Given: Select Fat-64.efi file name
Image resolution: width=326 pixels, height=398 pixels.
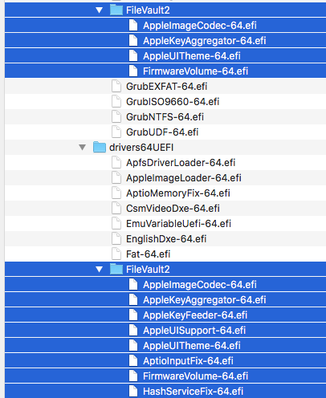Looking at the screenshot, I should click(148, 254).
